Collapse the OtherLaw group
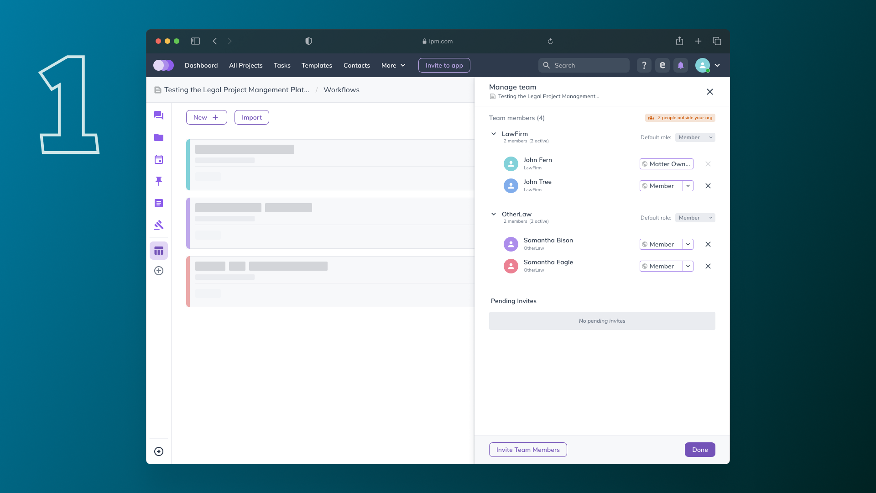 coord(494,214)
